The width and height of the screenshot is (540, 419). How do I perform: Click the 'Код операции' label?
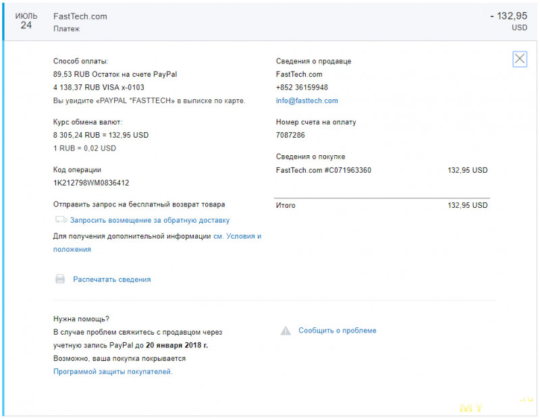[x=77, y=170]
